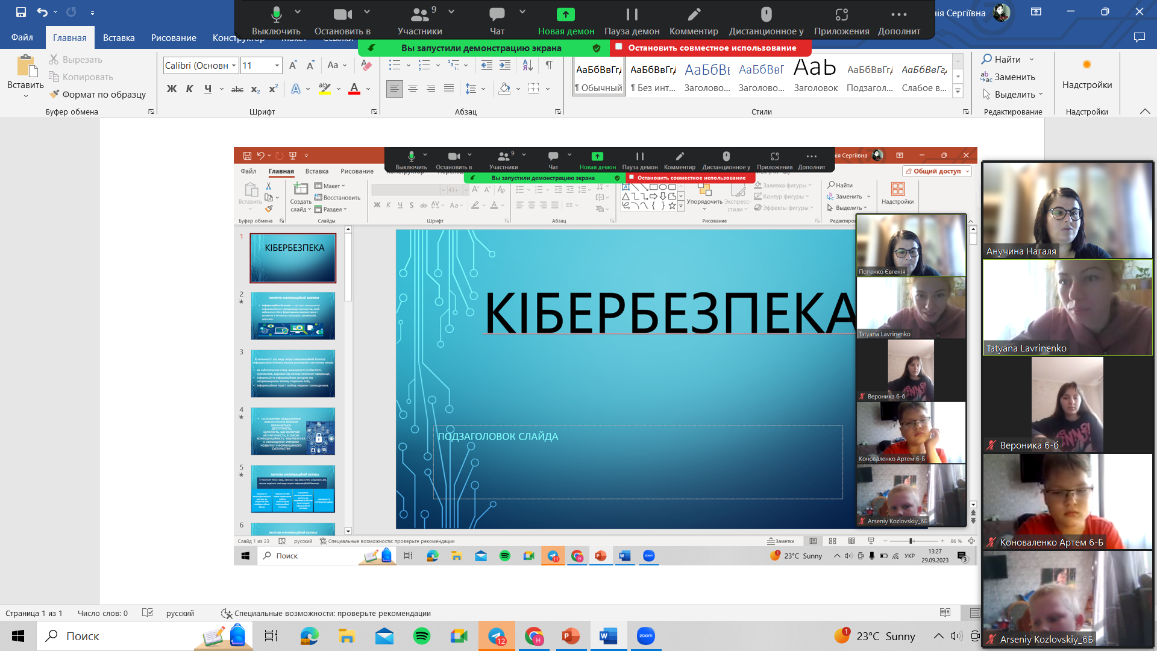Open the File tab in Word
The width and height of the screenshot is (1157, 651).
click(22, 37)
